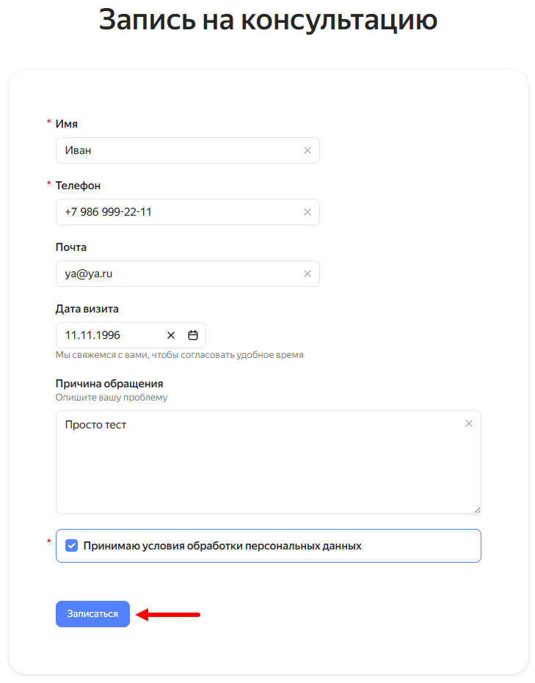Clear the Телефон field using X icon
535x683 pixels.
tap(307, 212)
